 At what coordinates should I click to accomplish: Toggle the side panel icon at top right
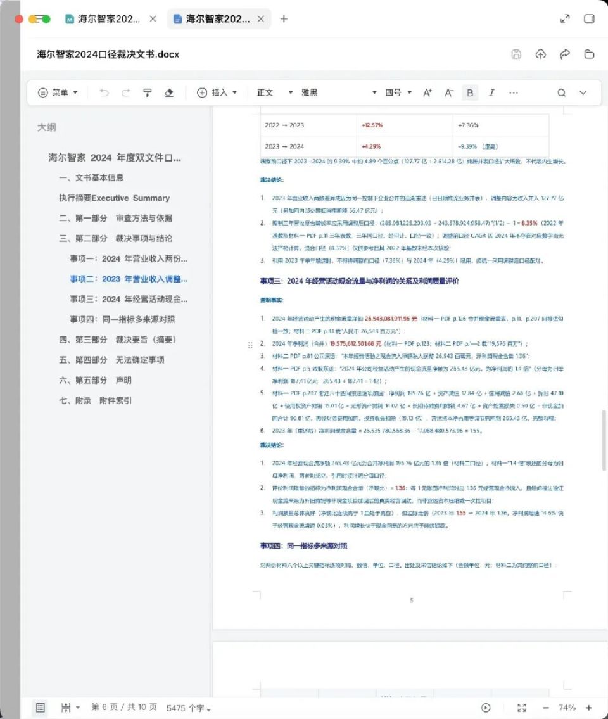point(589,19)
